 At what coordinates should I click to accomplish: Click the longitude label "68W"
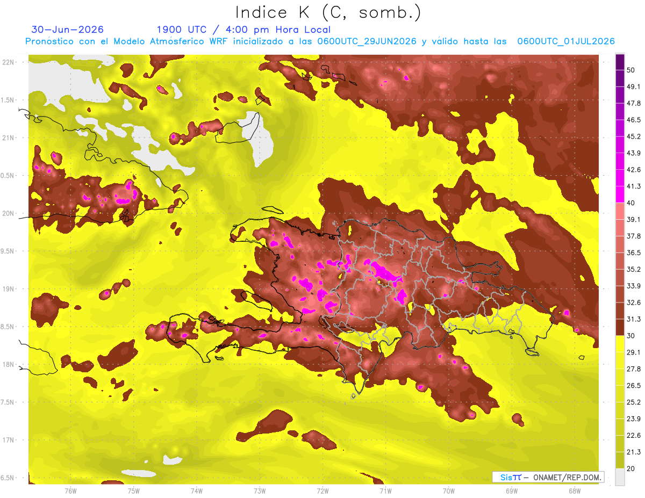(575, 490)
